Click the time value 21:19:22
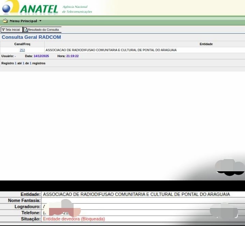This screenshot has width=245, height=226. [x=73, y=56]
